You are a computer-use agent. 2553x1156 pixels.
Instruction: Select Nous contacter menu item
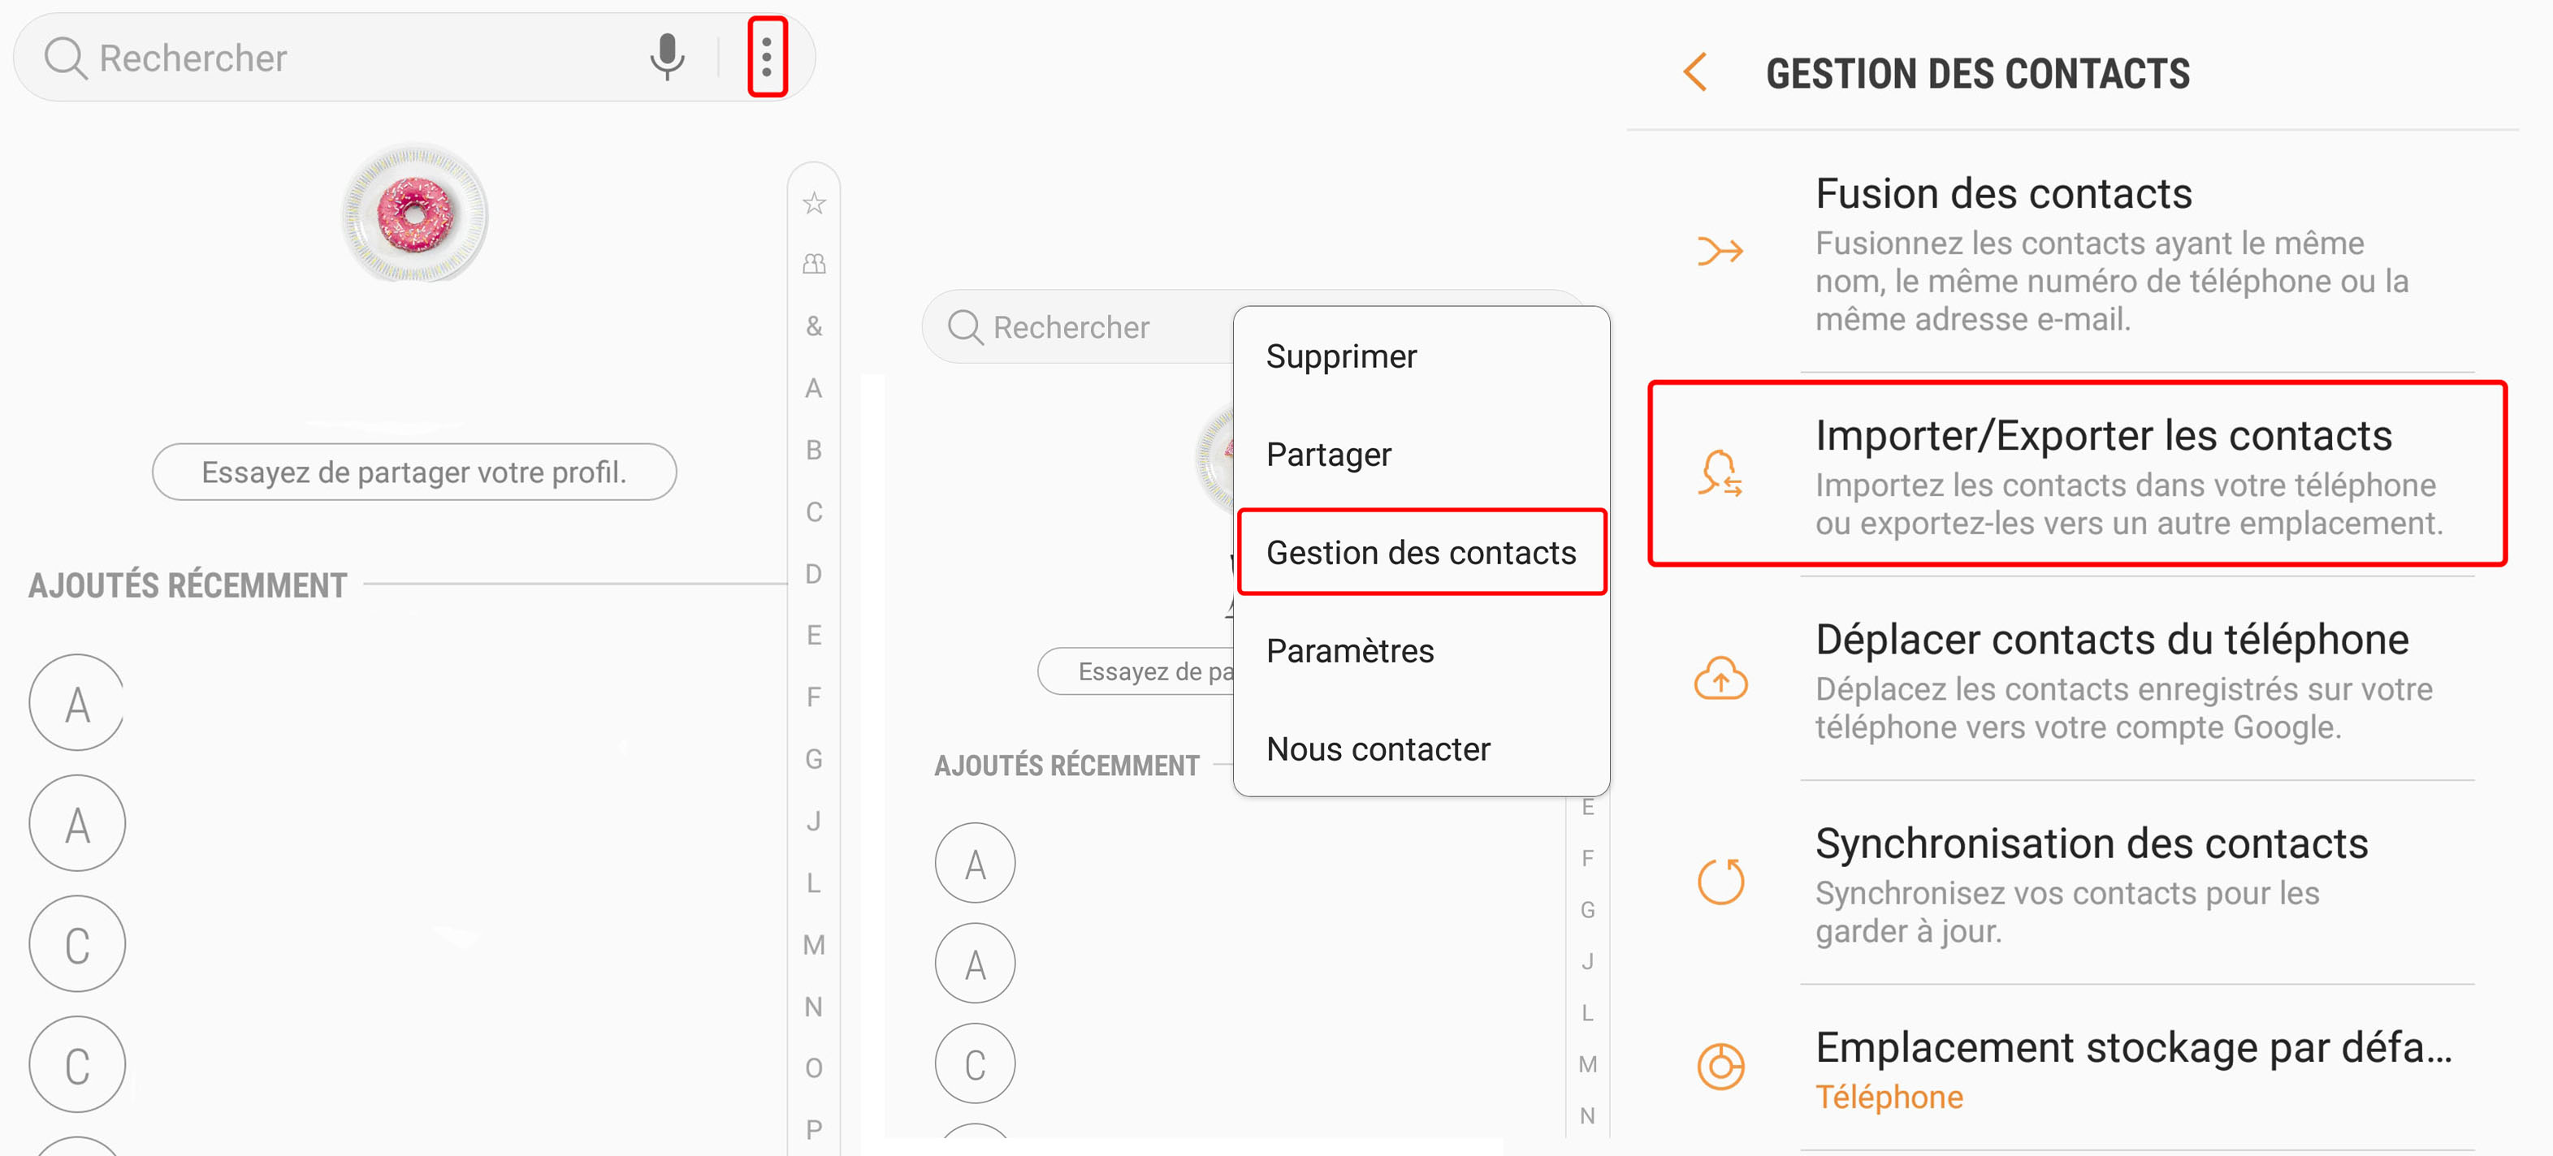[x=1378, y=748]
